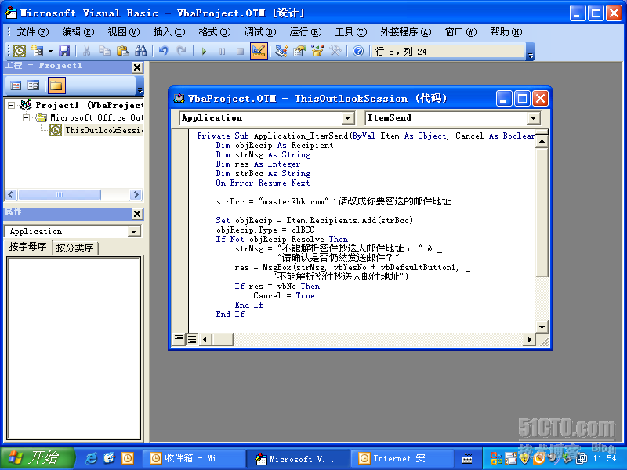Click the up arrow of the code window's vertical scrollbar

[542, 141]
